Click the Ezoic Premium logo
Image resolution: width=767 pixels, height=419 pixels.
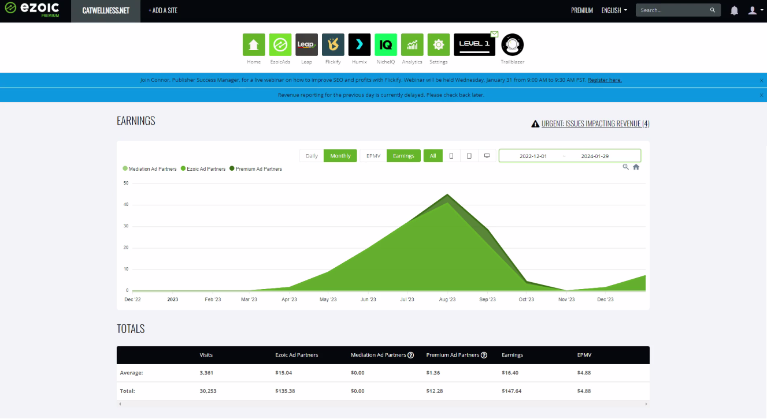click(32, 10)
